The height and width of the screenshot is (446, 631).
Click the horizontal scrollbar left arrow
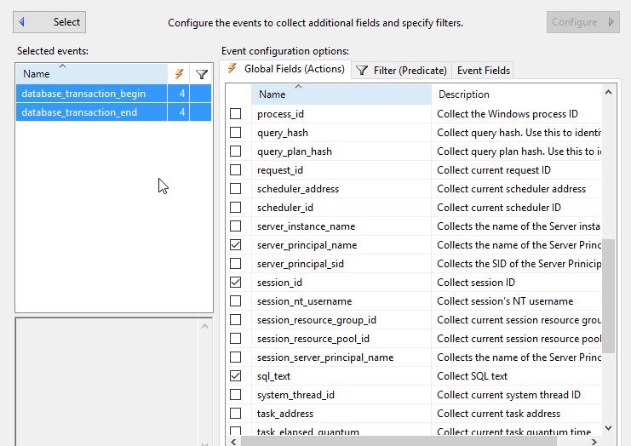coord(235,441)
